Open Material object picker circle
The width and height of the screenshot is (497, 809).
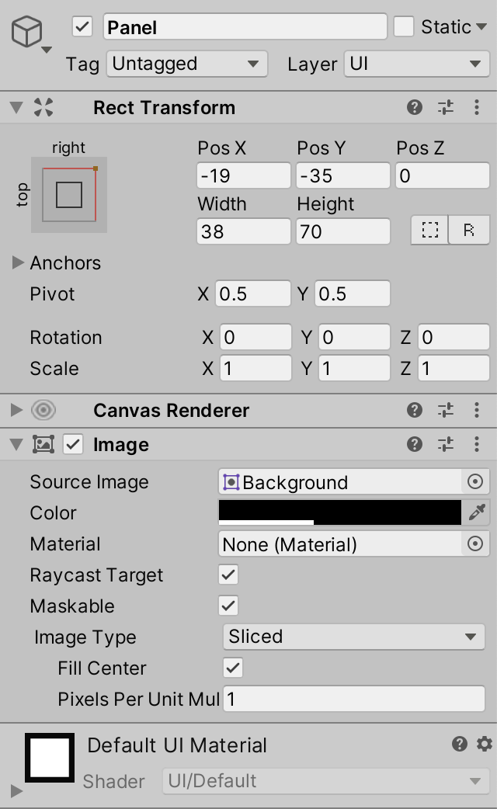tap(475, 544)
